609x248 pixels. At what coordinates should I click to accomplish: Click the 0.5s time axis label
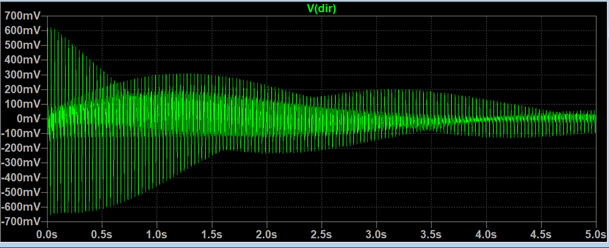(x=102, y=235)
